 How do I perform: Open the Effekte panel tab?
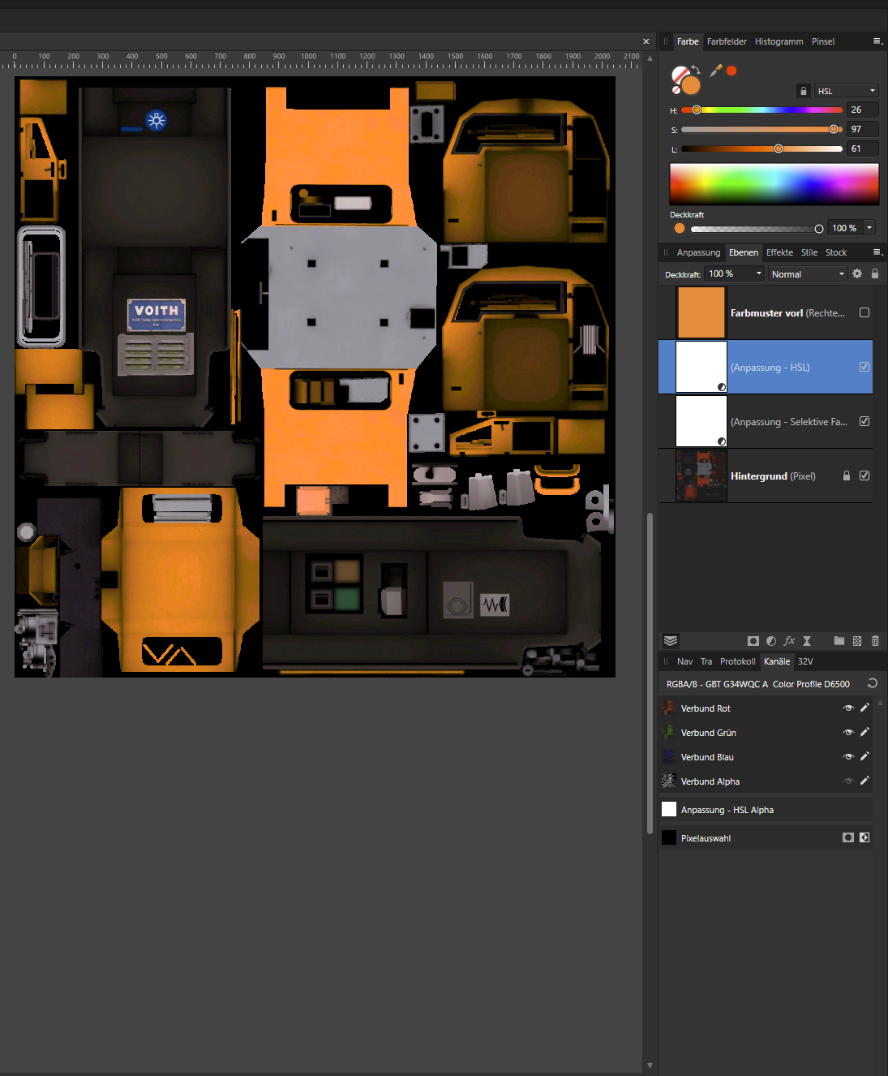pos(779,252)
